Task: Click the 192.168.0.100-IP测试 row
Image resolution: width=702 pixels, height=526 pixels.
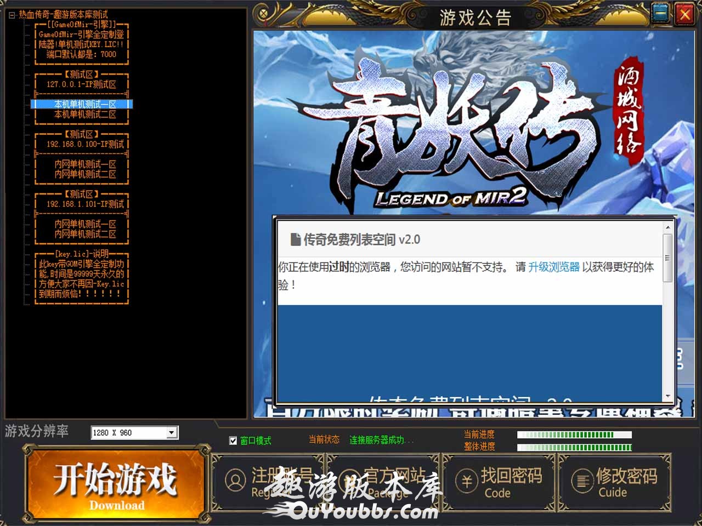Action: pyautogui.click(x=85, y=144)
